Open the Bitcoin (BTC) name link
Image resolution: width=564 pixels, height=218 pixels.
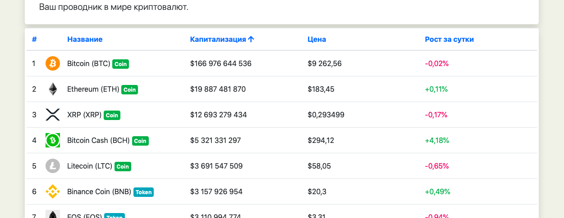click(88, 63)
